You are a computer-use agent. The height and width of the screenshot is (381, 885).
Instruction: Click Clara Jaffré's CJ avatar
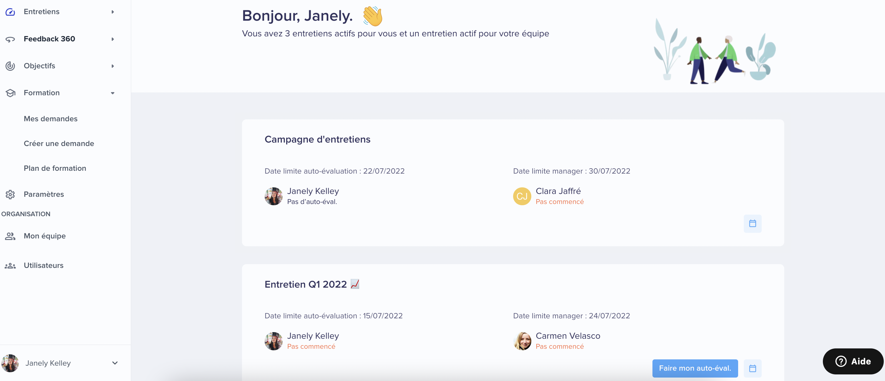(x=522, y=196)
